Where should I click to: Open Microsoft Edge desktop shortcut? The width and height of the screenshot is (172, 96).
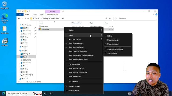5,18
